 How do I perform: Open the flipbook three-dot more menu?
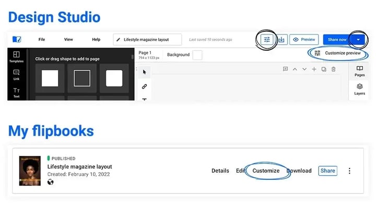pyautogui.click(x=349, y=170)
